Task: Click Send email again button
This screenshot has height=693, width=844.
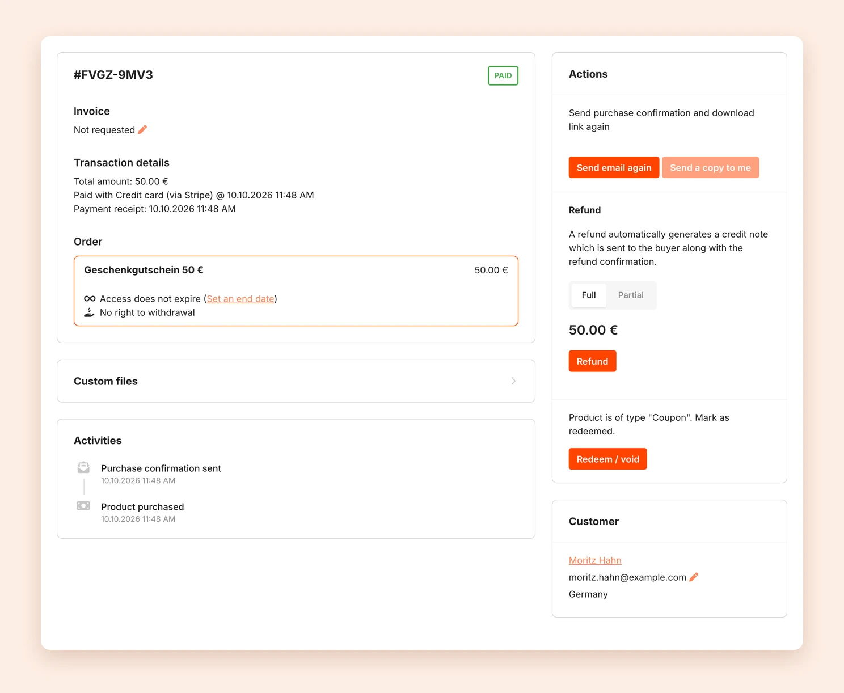Action: tap(614, 167)
